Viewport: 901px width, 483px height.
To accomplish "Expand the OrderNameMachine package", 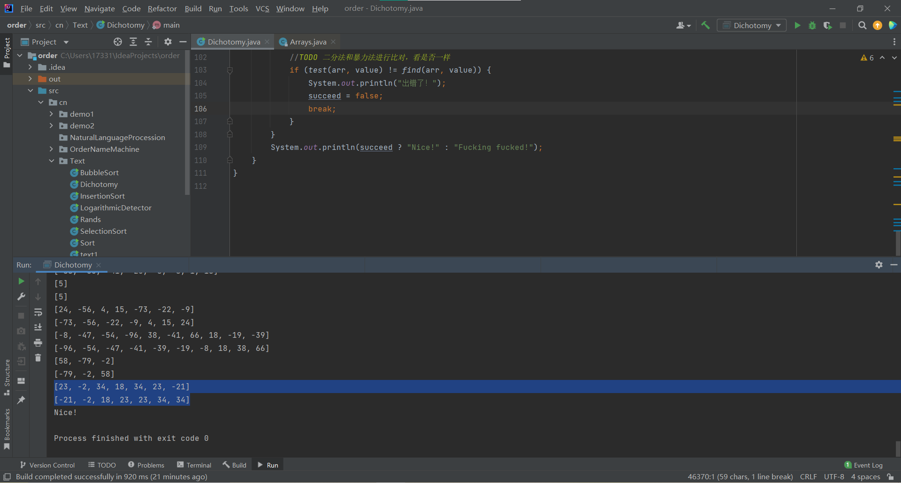I will coord(51,149).
